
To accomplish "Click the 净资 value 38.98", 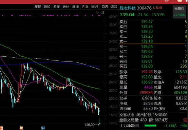I will [x=148, y=104].
